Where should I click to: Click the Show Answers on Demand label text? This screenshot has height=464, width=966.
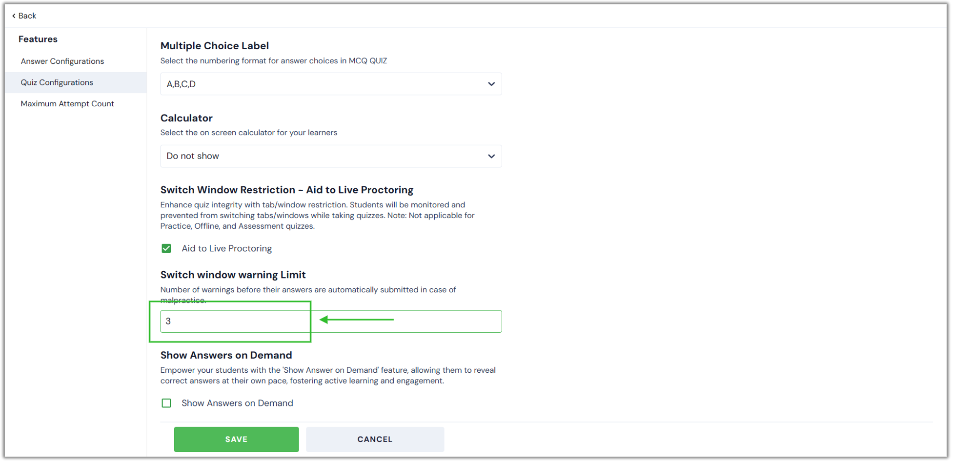click(237, 403)
